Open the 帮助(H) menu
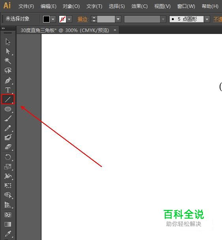The image size is (222, 240). coord(210,6)
